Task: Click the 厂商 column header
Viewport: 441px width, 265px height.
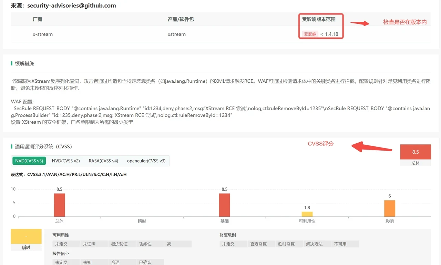Action: [x=38, y=19]
